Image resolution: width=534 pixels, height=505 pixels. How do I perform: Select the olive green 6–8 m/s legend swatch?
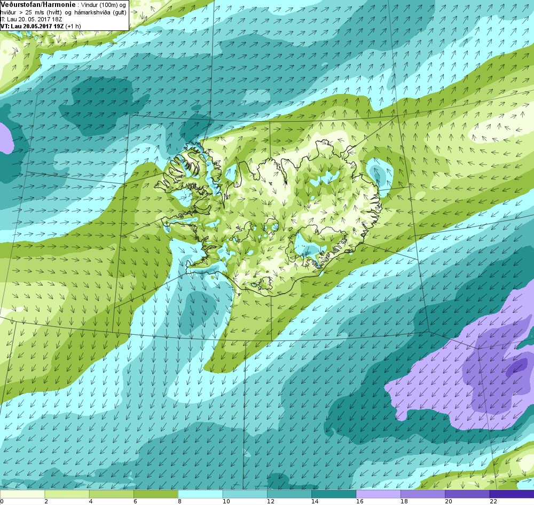click(155, 494)
